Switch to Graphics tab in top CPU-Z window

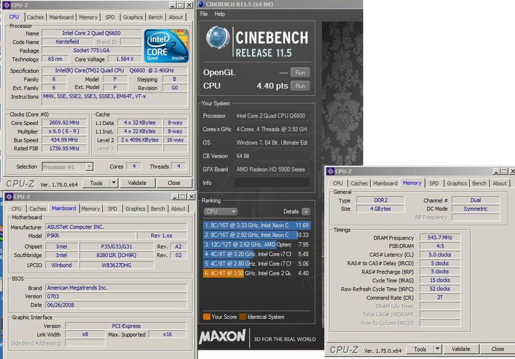pos(133,17)
